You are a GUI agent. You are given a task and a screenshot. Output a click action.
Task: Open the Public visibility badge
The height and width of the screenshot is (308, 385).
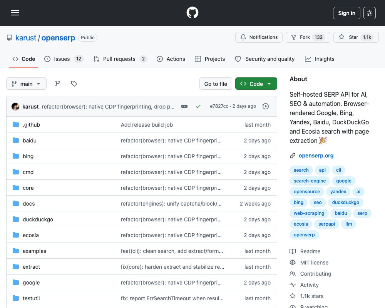pos(88,38)
